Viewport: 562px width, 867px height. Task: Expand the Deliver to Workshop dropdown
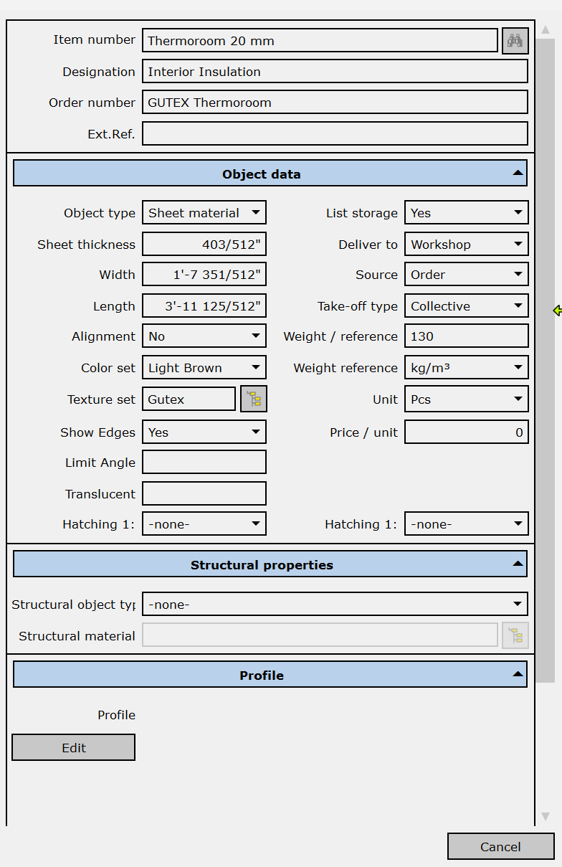pos(466,245)
